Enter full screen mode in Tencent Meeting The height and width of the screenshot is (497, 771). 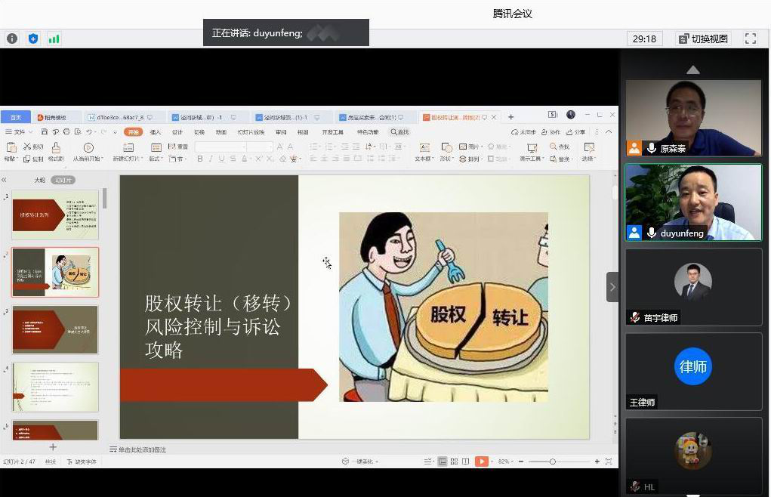point(750,39)
